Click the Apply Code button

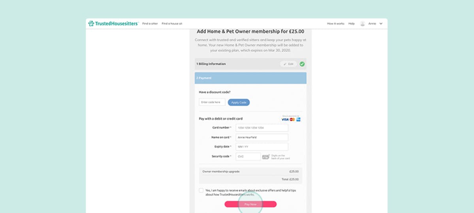[239, 102]
